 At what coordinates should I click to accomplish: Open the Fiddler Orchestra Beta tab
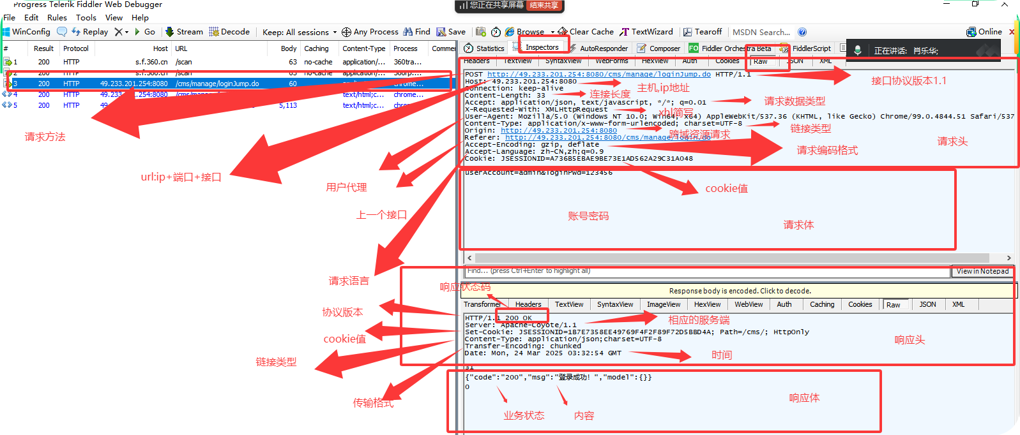pyautogui.click(x=729, y=48)
